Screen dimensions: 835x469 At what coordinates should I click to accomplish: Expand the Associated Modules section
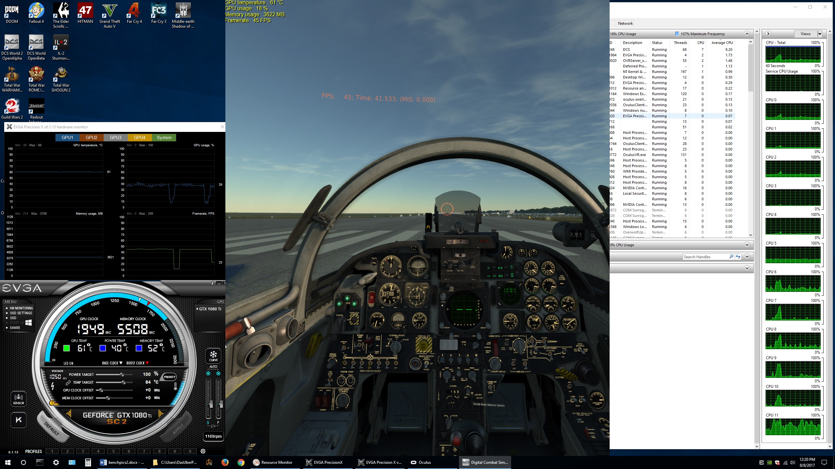(747, 268)
